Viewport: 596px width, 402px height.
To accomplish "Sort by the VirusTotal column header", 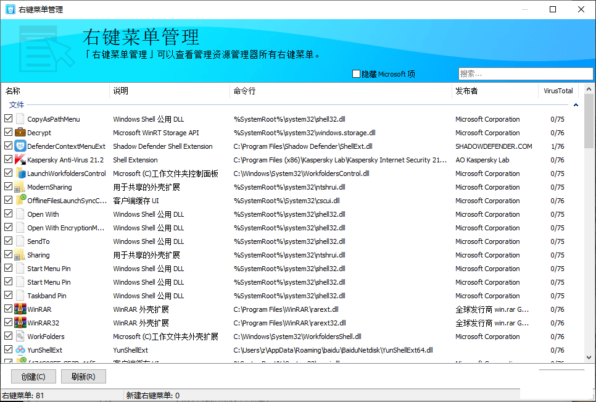I will click(x=558, y=91).
